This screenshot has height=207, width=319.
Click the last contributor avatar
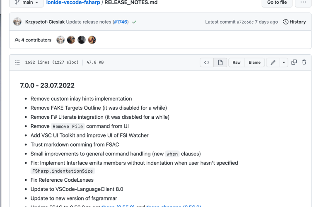92,40
